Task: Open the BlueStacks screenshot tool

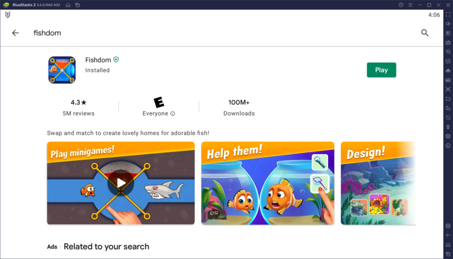Action: (448, 90)
